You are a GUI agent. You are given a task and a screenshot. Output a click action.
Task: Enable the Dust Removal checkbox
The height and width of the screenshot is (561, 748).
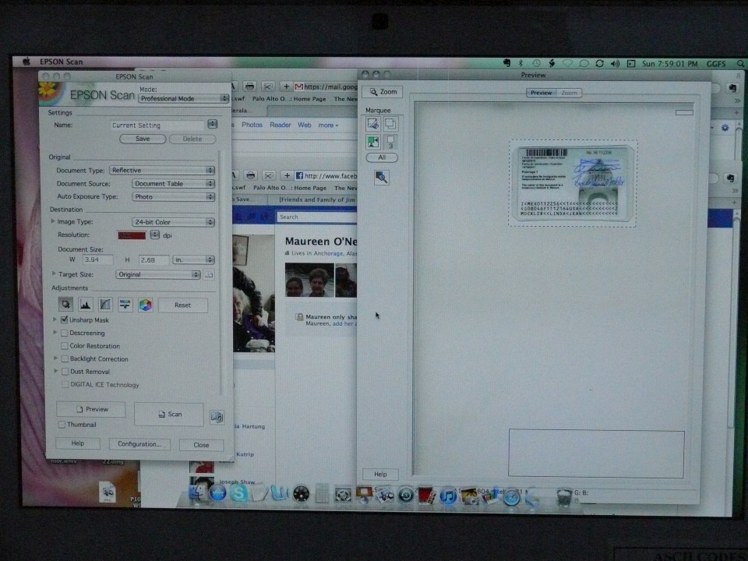click(65, 371)
